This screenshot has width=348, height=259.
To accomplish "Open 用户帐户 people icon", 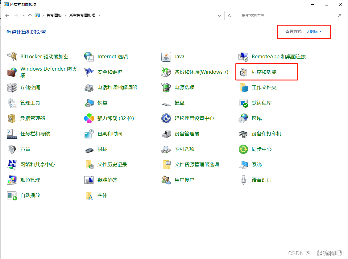I will point(166,180).
